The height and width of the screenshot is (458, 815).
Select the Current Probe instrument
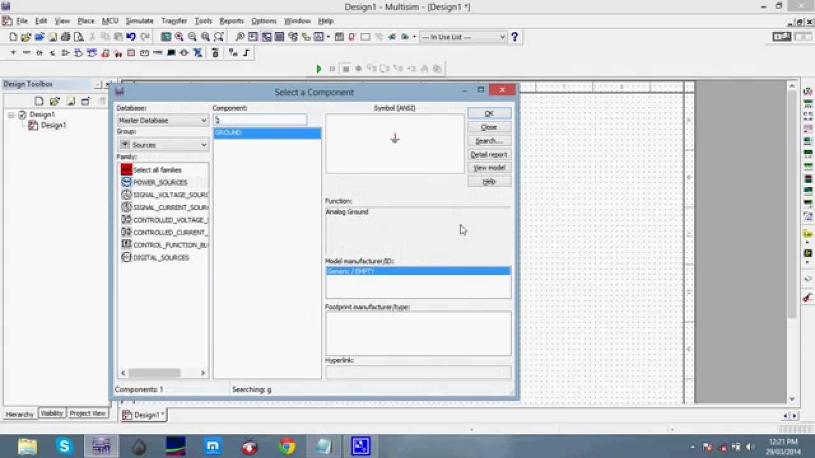tap(807, 297)
